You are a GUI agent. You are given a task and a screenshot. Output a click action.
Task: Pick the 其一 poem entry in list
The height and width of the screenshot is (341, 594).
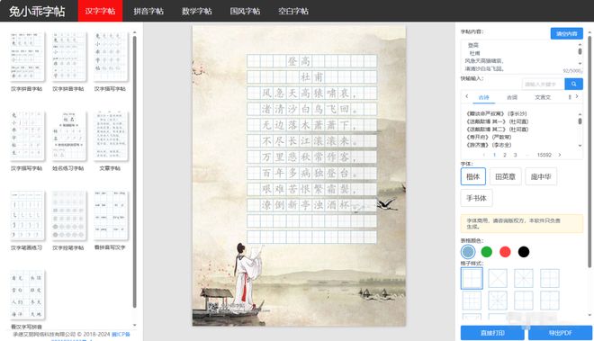tap(497, 121)
